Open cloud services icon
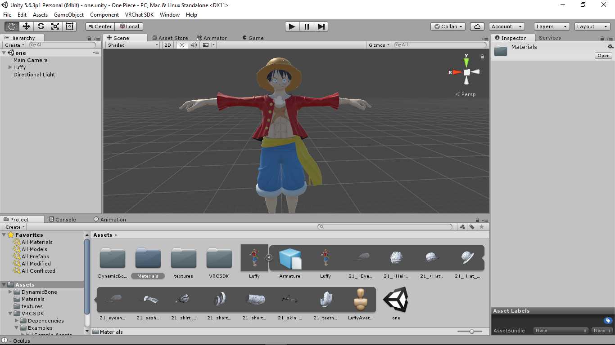615x345 pixels. point(477,27)
